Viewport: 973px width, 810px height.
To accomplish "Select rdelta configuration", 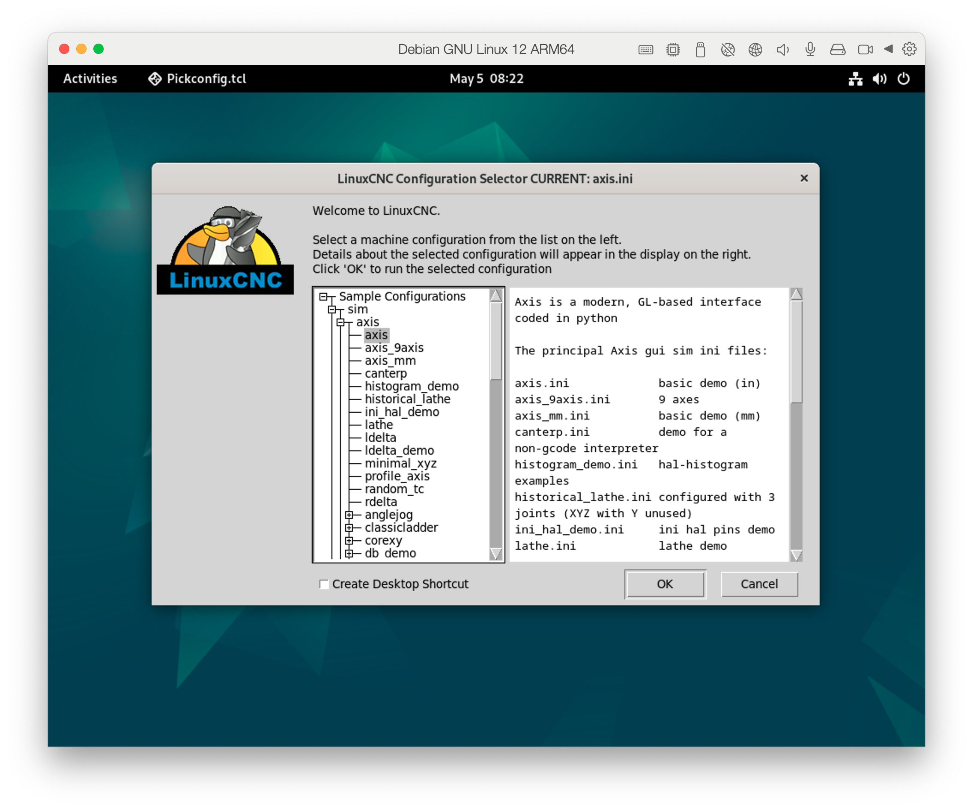I will click(381, 502).
